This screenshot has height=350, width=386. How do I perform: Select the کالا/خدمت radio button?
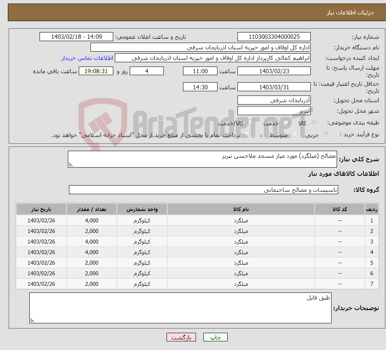[251, 122]
